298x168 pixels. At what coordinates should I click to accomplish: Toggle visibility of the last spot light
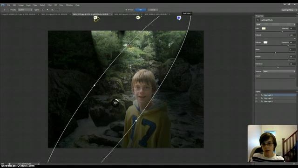pos(257,102)
